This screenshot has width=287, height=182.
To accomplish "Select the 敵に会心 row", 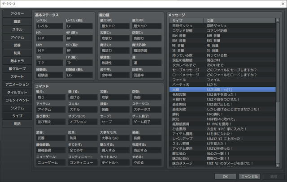I will click(x=222, y=153).
